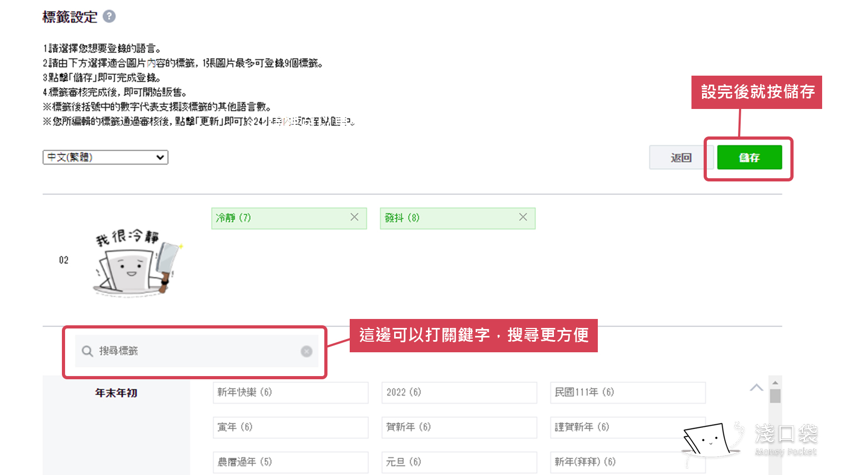Add the 賀新年 tag
Screen dimensions: 847x475
click(459, 427)
